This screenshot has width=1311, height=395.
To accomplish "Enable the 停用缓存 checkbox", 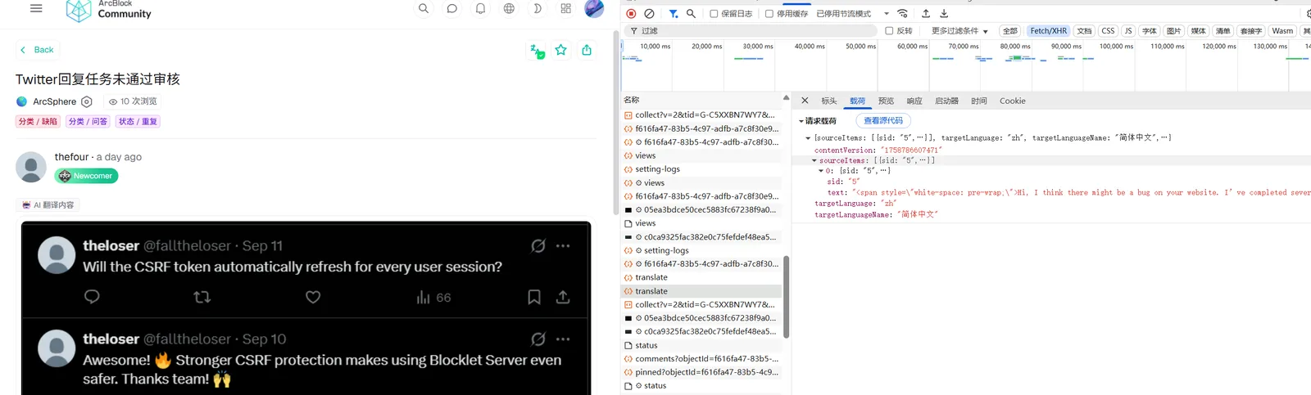I will (x=769, y=14).
